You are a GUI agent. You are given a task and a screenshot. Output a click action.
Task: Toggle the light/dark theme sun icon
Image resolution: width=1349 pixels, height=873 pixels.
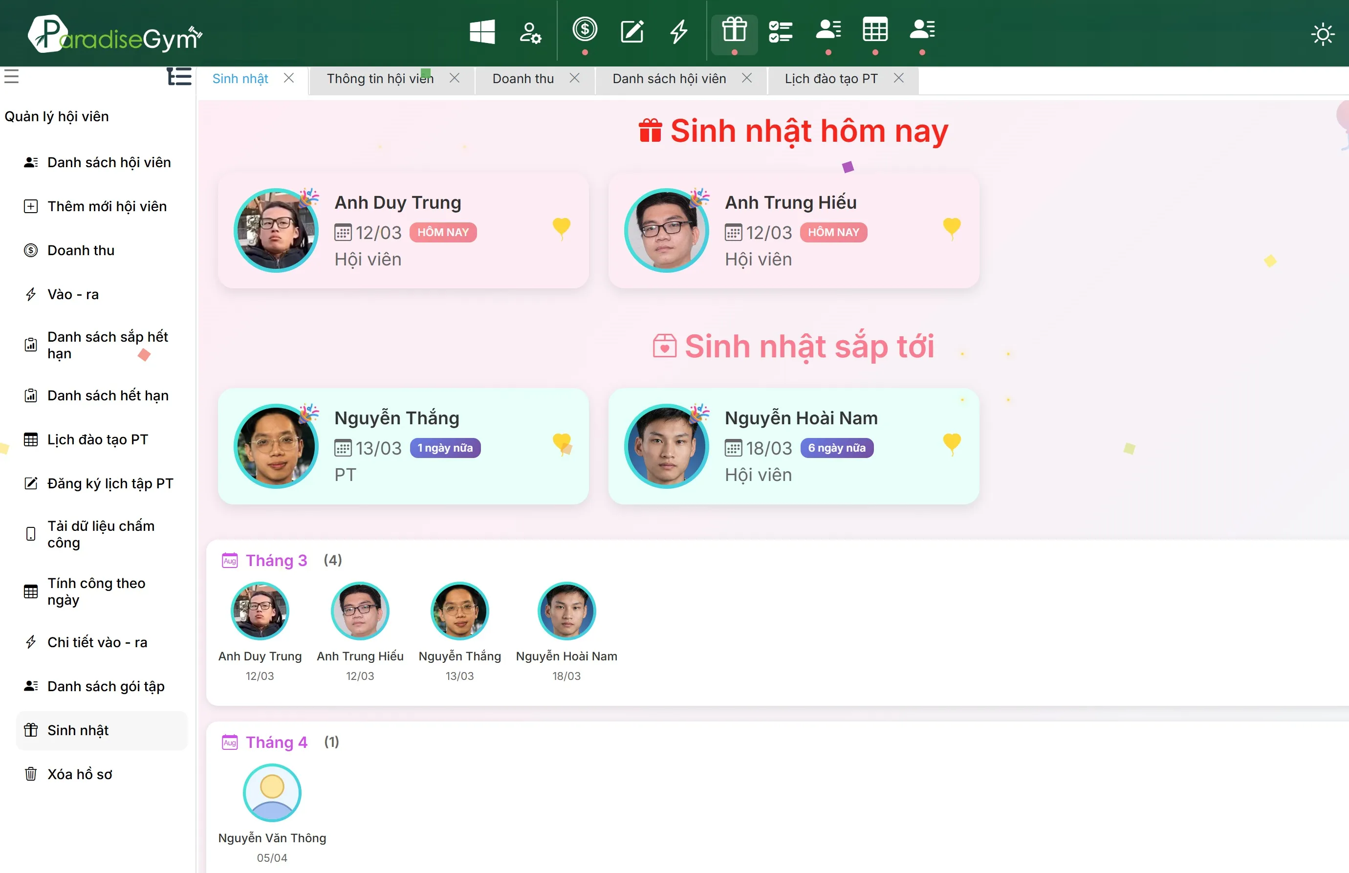(x=1322, y=35)
